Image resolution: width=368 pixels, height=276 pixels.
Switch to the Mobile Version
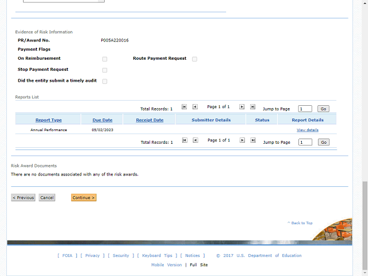[x=166, y=264]
